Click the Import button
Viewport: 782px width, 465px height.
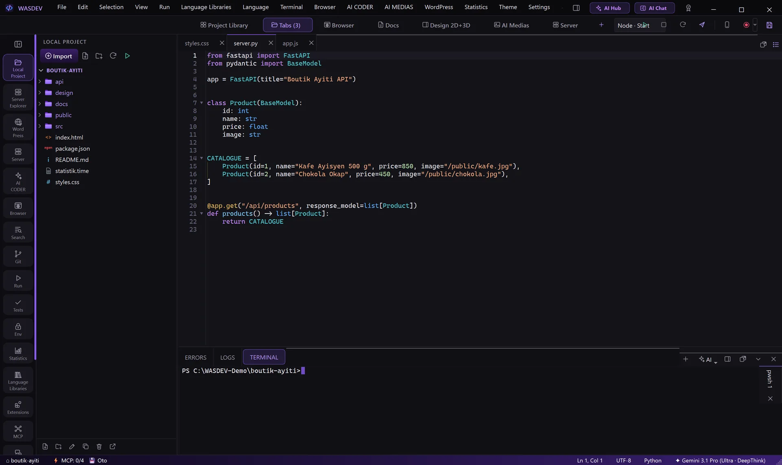point(59,56)
